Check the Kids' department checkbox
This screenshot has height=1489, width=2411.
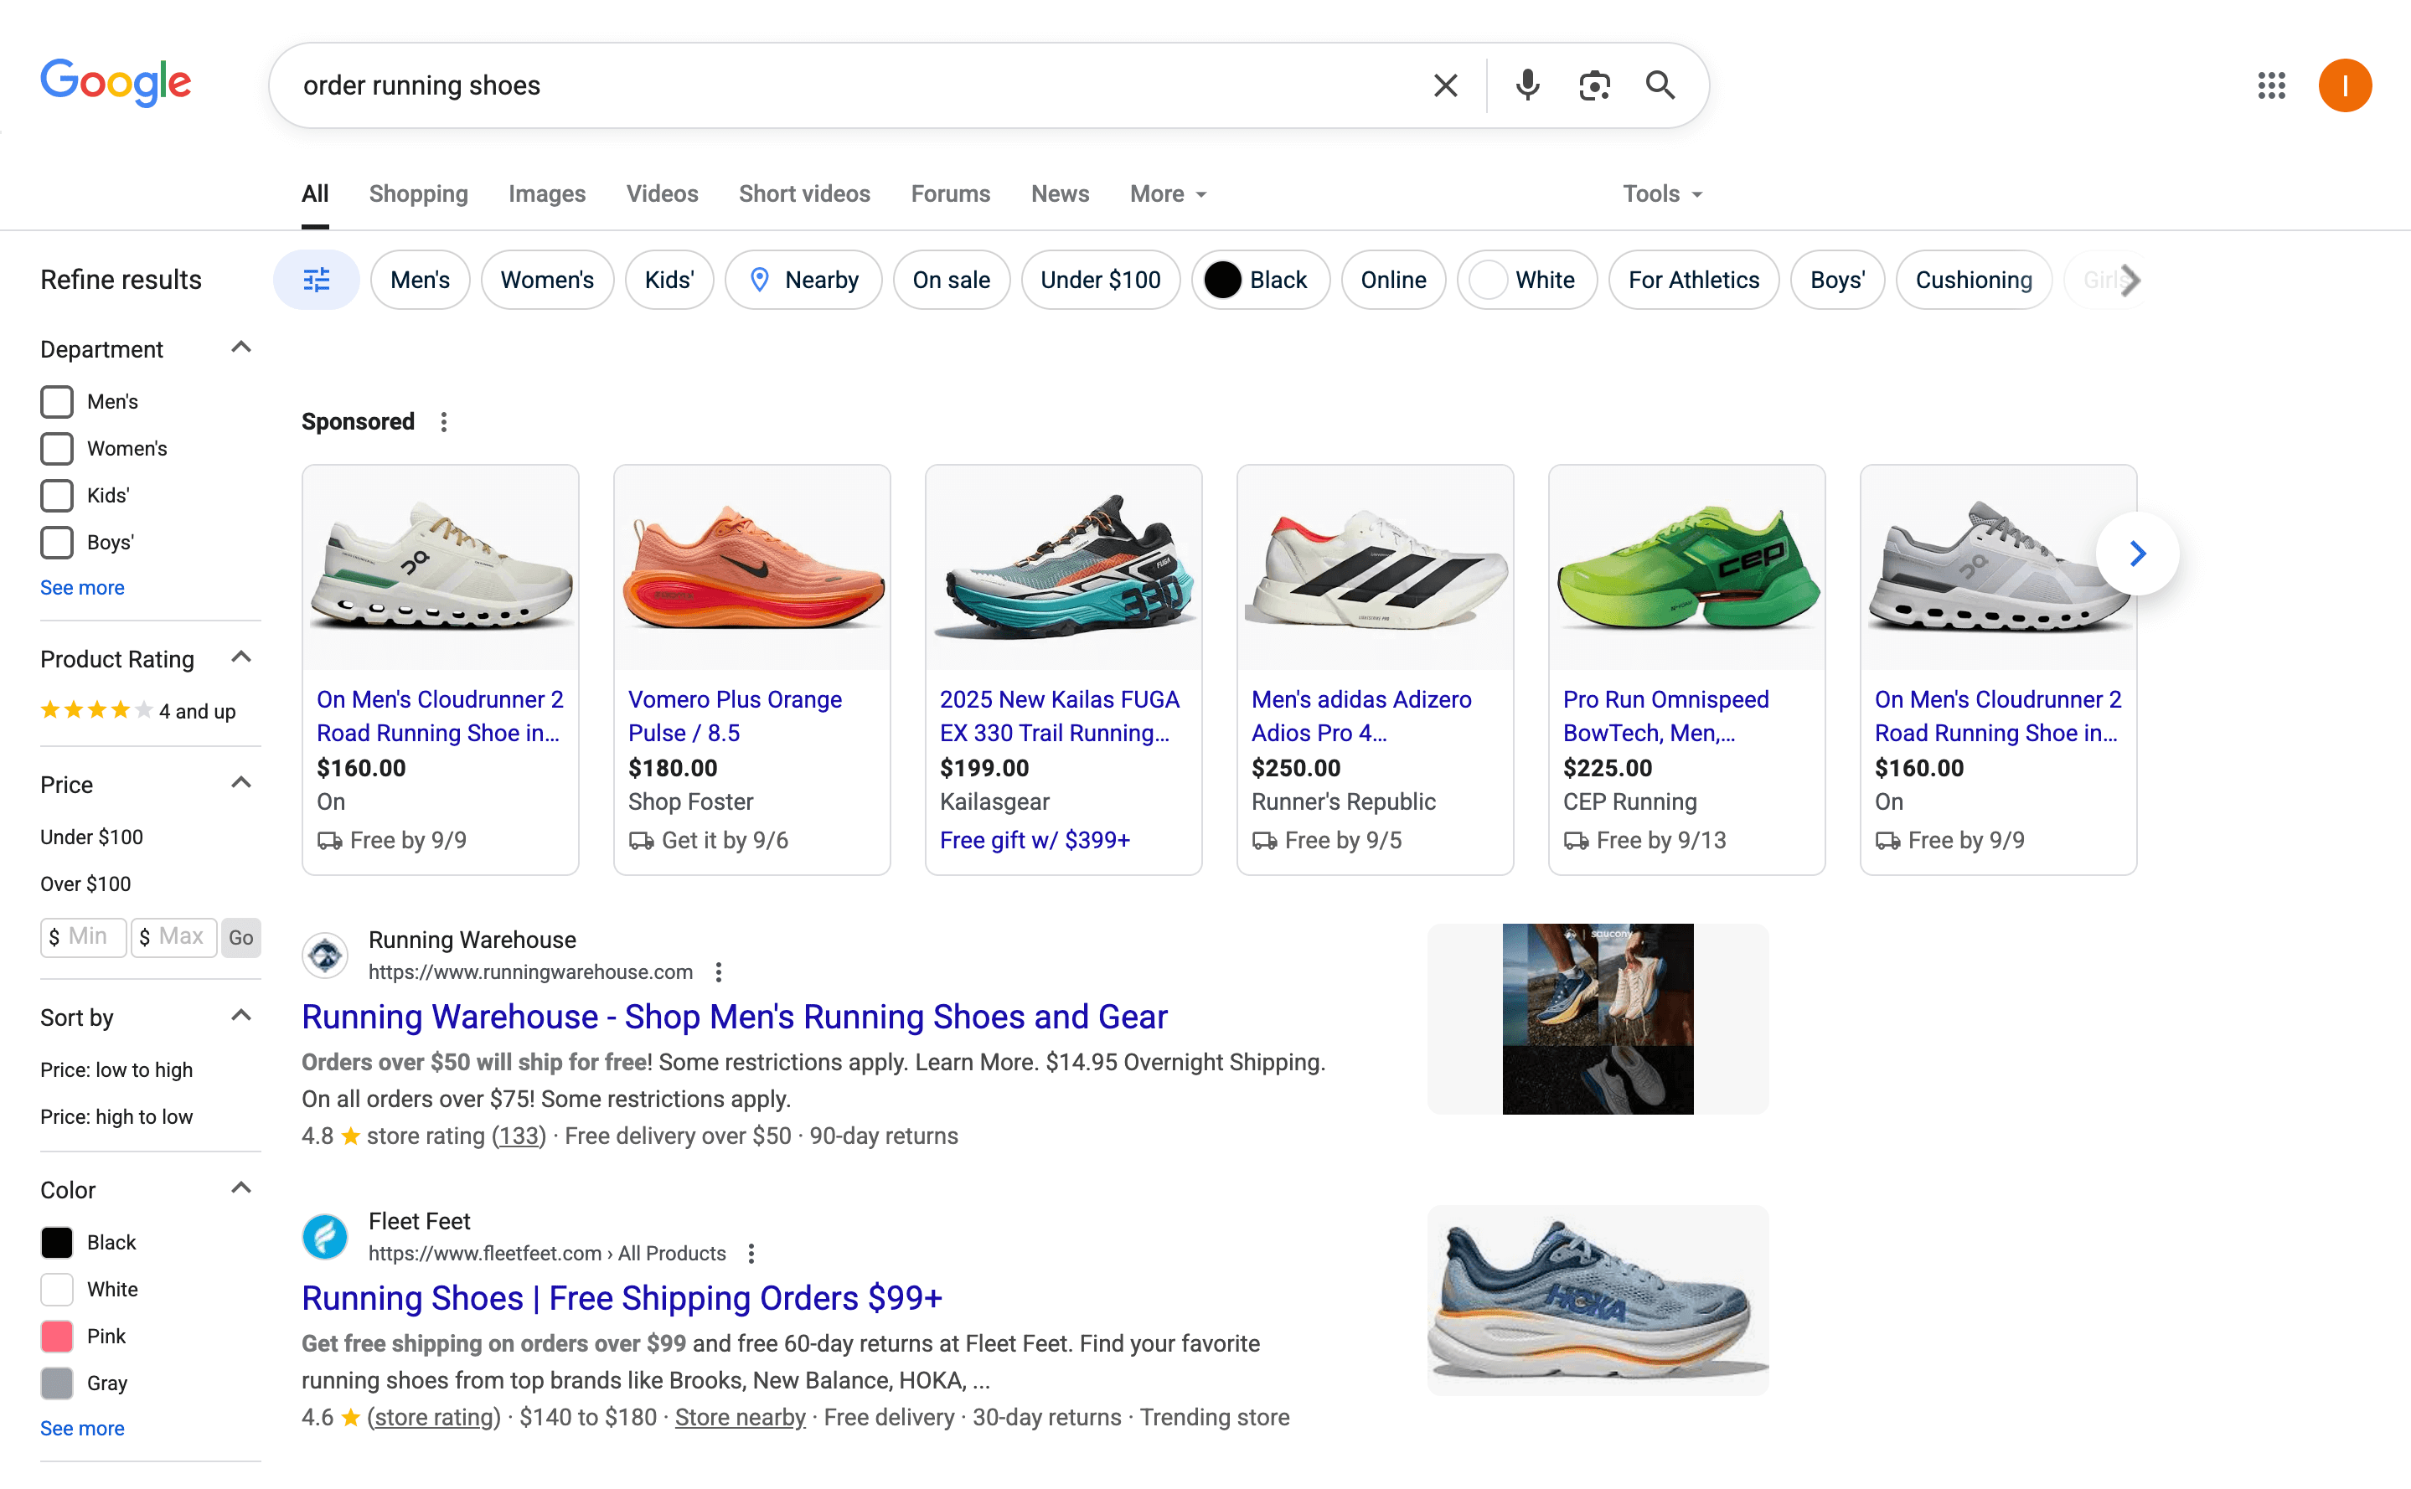point(57,495)
